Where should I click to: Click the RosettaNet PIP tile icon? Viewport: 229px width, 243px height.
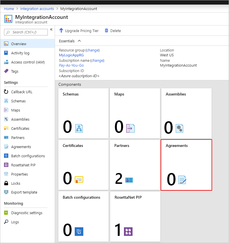(x=128, y=232)
